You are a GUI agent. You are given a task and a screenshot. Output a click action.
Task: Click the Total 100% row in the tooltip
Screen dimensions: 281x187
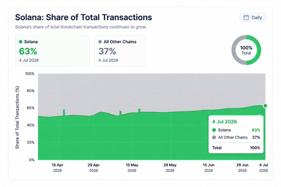pos(236,148)
